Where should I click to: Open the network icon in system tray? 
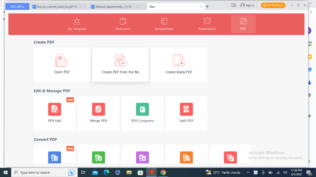tap(278, 172)
